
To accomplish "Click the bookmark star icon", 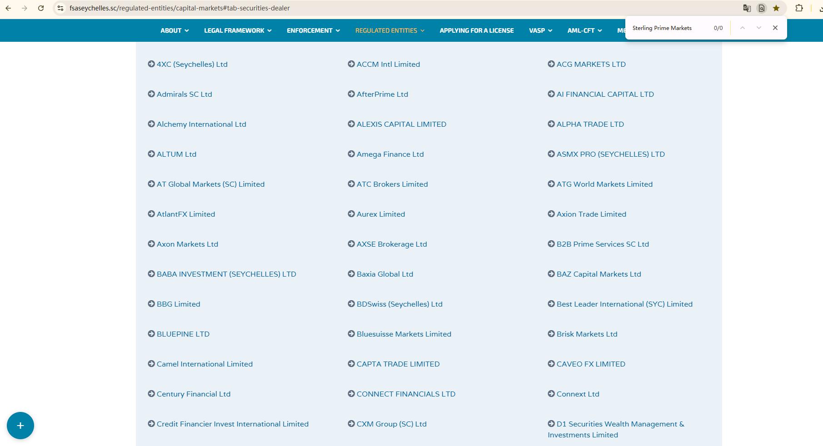I will (x=776, y=8).
